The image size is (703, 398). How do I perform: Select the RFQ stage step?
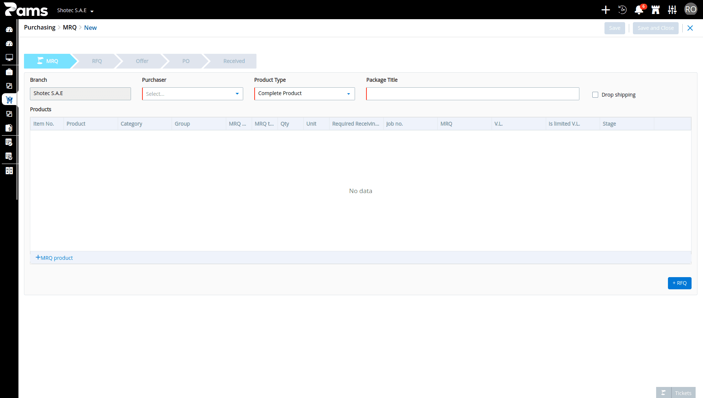point(97,61)
